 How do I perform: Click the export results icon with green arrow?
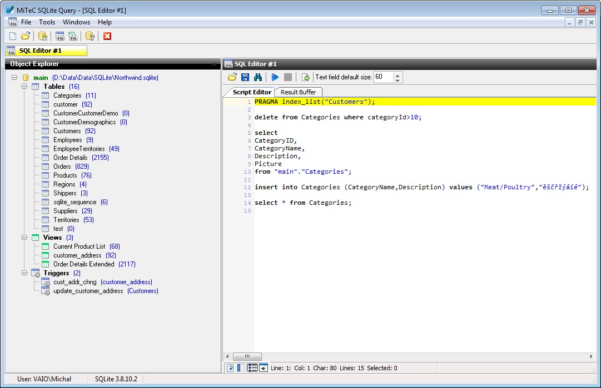[x=305, y=77]
